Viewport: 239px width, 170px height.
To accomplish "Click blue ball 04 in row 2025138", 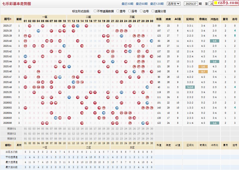I will [x=38, y=31].
